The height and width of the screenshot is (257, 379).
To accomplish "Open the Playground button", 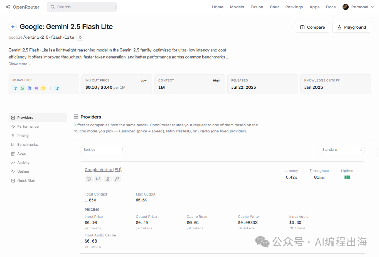I will 351,27.
